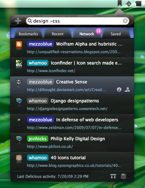The image size is (145, 188).
Task: Open the jonhicks user tag
Action: tap(38, 139)
